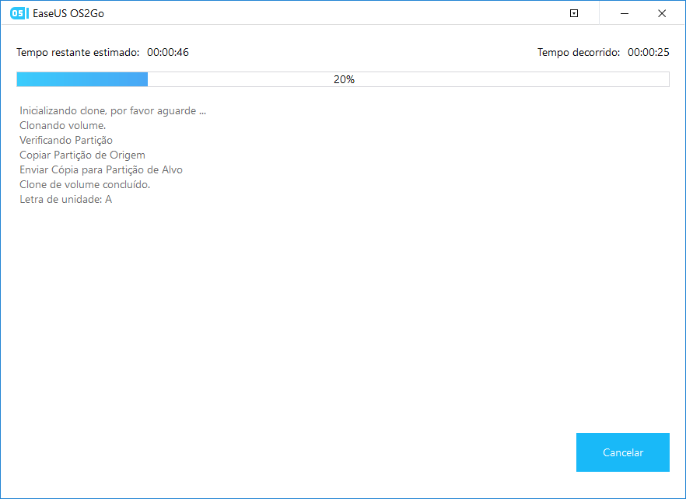This screenshot has height=499, width=686.
Task: Select the 'Clonando volume.' log line
Action: tap(62, 125)
